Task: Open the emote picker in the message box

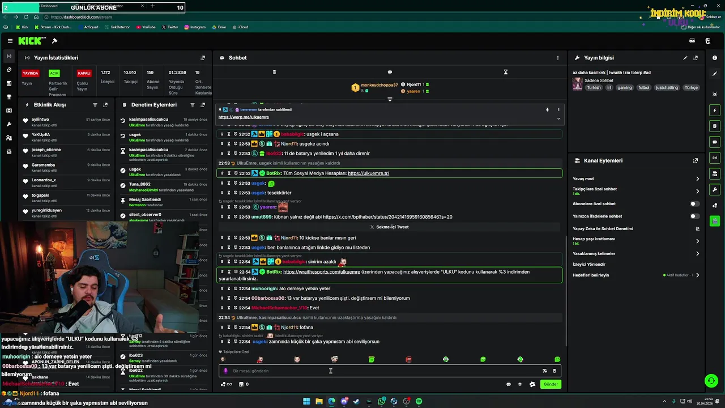Action: click(x=555, y=371)
